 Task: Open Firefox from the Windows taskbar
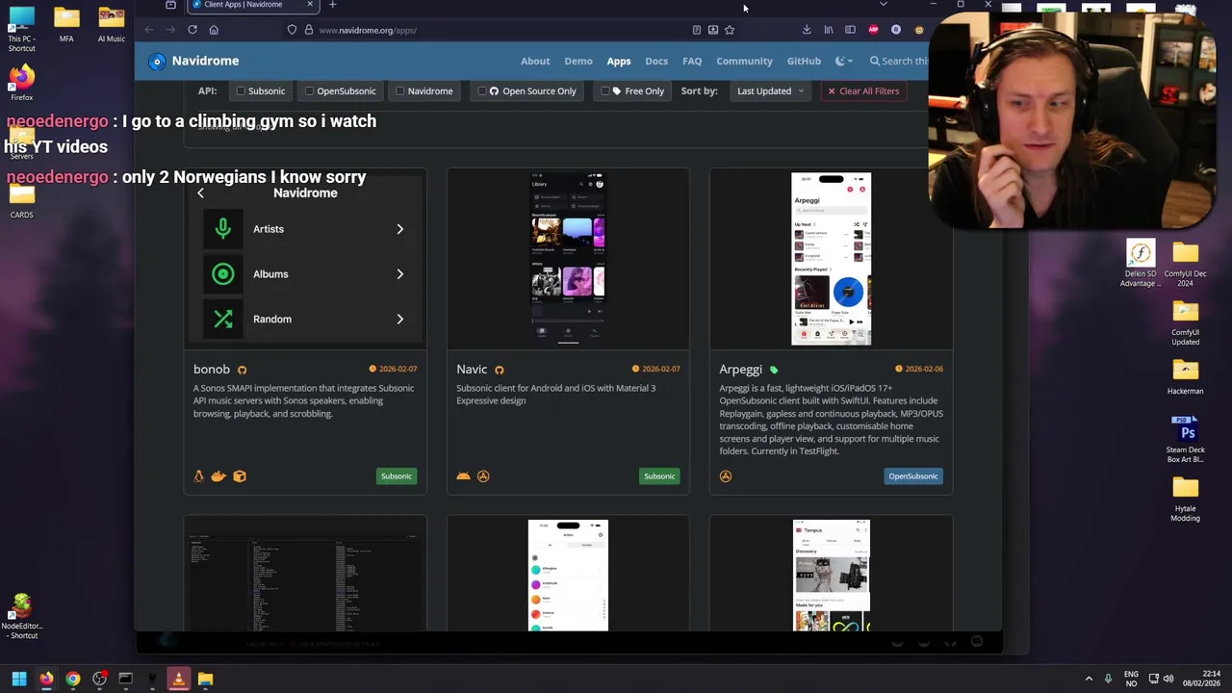[46, 679]
